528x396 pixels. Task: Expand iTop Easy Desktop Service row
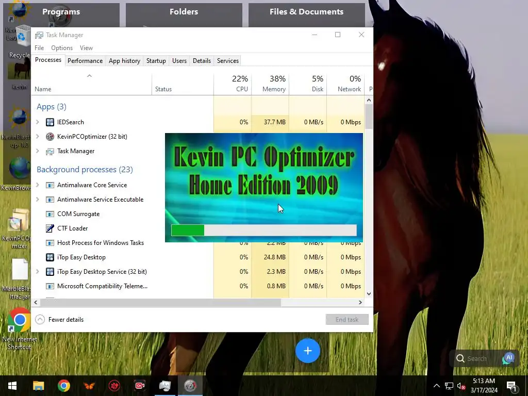coord(38,271)
